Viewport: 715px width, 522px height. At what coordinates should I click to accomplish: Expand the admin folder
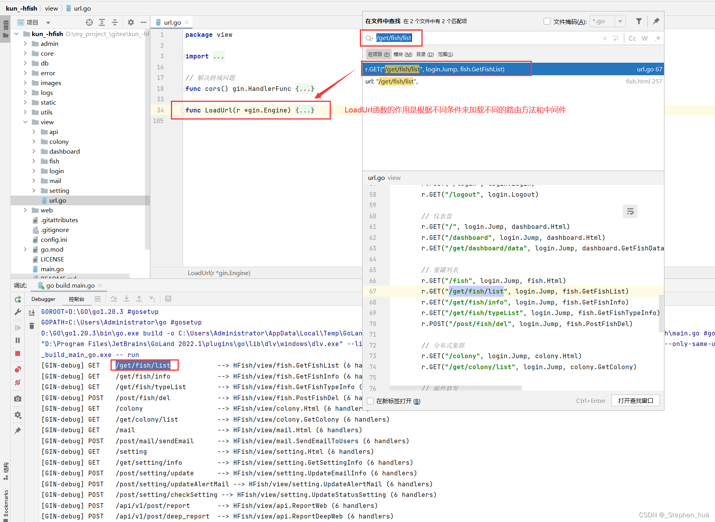(25, 43)
